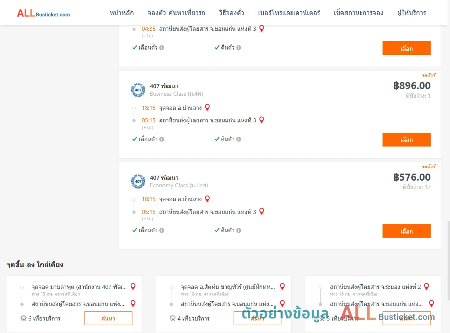Open destination map pin in สัตหีบ card
The image size is (450, 333).
tap(282, 303)
